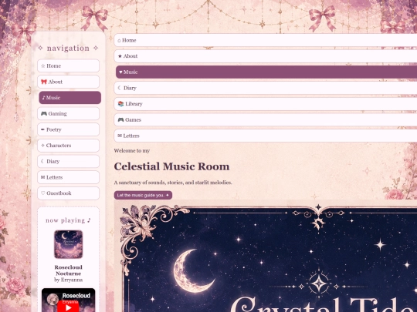Click About in the top menu
This screenshot has width=417, height=312.
[x=266, y=56]
